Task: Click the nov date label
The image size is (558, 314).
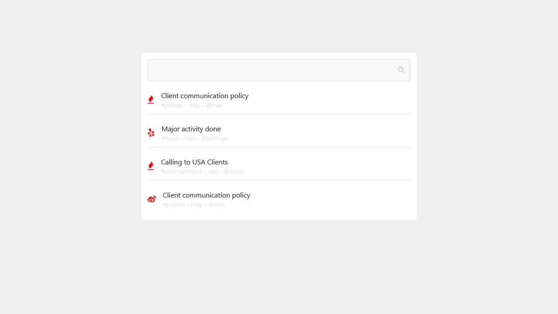Action: tap(190, 138)
